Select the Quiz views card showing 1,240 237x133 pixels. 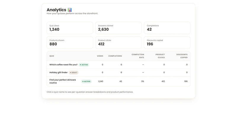click(70, 28)
